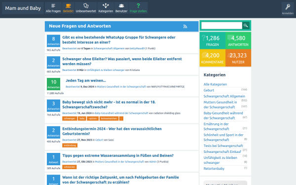Open question Jeden Tag am weinen

(x=86, y=80)
